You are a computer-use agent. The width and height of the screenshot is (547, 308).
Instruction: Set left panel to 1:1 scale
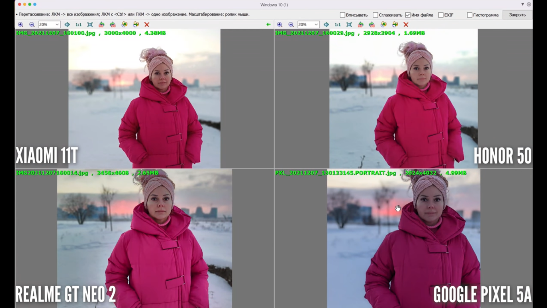coord(78,25)
